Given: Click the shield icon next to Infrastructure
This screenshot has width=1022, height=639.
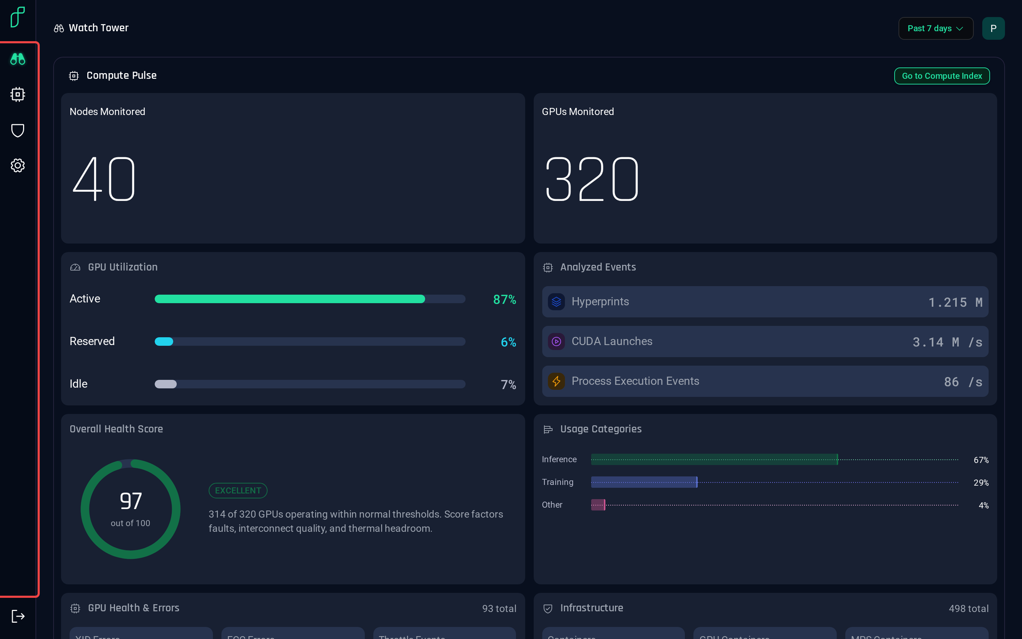Looking at the screenshot, I should point(548,608).
